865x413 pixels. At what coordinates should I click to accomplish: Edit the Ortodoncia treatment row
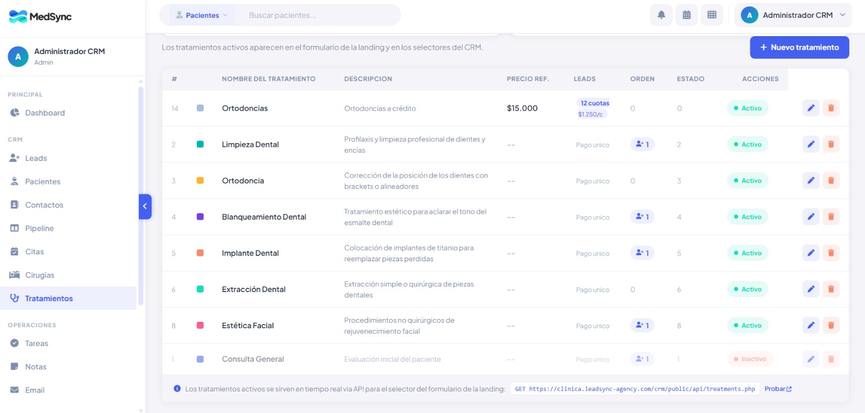[811, 180]
